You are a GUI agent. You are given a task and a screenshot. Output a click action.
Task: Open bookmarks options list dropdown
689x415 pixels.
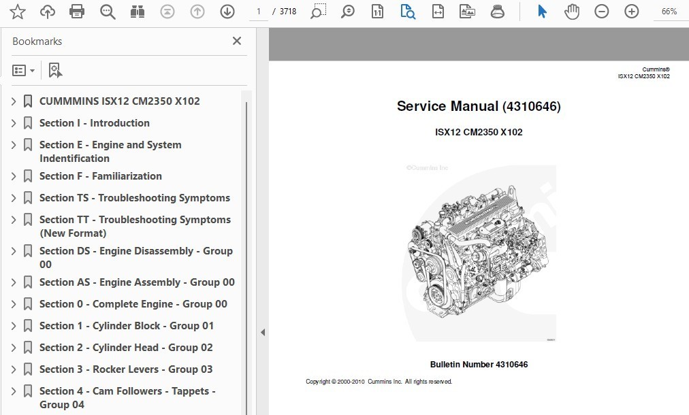coord(23,70)
